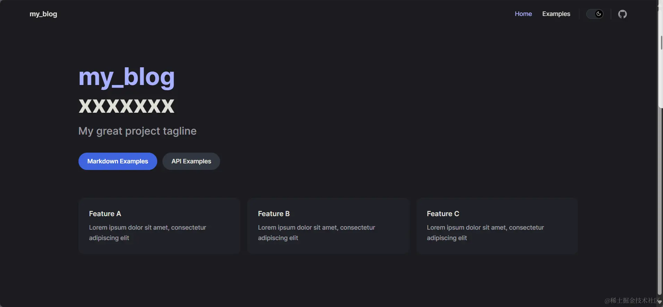Click the Feature A description text
663x307 pixels.
pyautogui.click(x=147, y=232)
